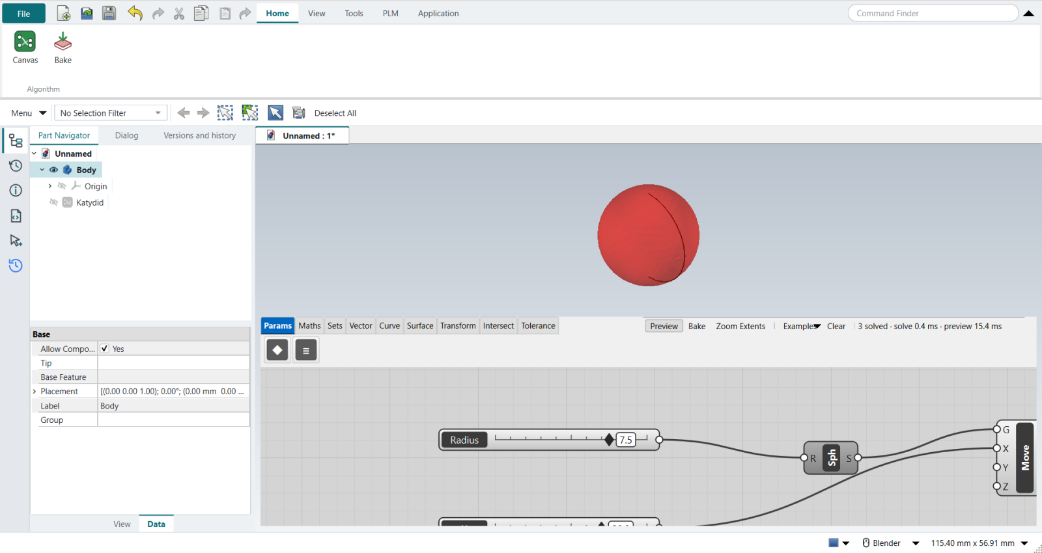Toggle the Preview button
Screen dimensions: 1042x553
pyautogui.click(x=664, y=326)
